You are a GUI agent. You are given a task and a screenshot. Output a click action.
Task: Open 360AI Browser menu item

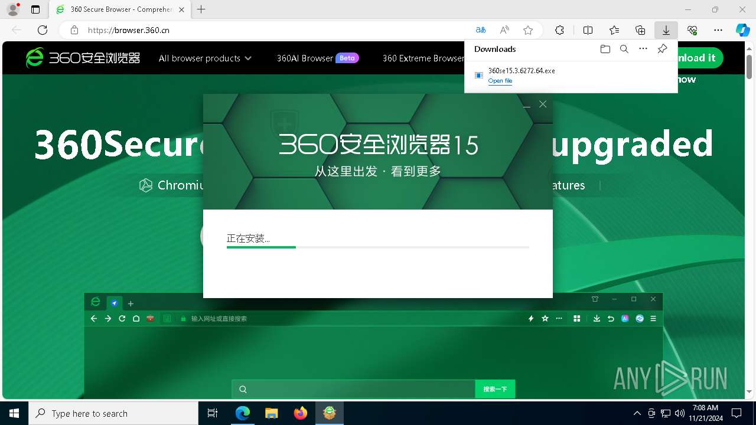[318, 58]
